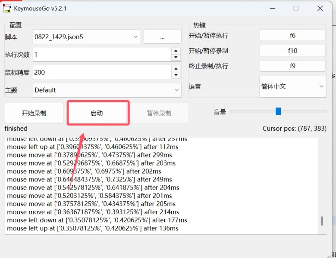336x258 pixels.
Task: Open the language dropdown showing 简体中文
Action: click(x=292, y=86)
